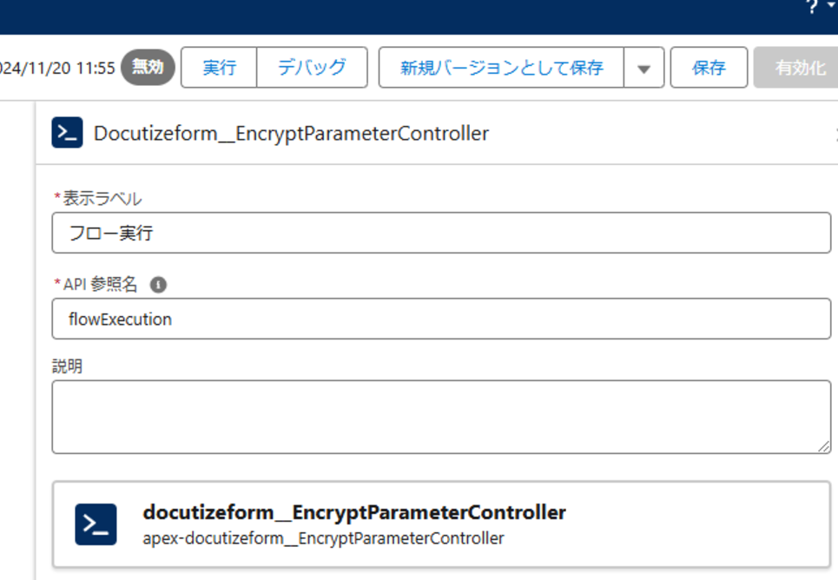This screenshot has height=580, width=838.
Task: Click inside the empty 説明 text area
Action: (x=441, y=417)
